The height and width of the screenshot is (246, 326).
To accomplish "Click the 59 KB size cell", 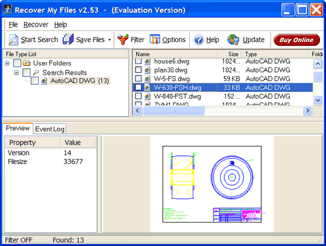I will pyautogui.click(x=232, y=79).
